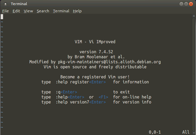Open the Help menu
Image resolution: width=196 pixels, height=135 pixels.
[x=77, y=11]
